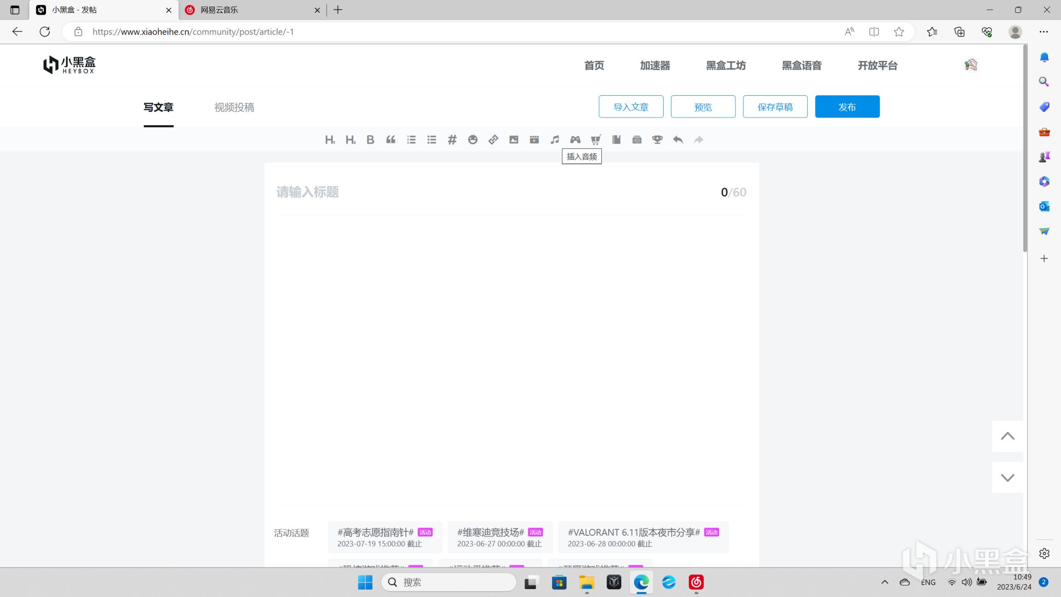
Task: Toggle bold text formatting
Action: (370, 140)
